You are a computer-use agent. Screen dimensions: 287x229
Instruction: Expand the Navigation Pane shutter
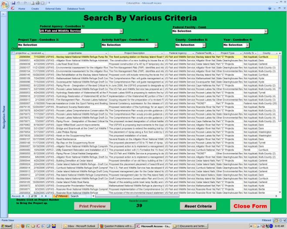[x=3, y=14]
